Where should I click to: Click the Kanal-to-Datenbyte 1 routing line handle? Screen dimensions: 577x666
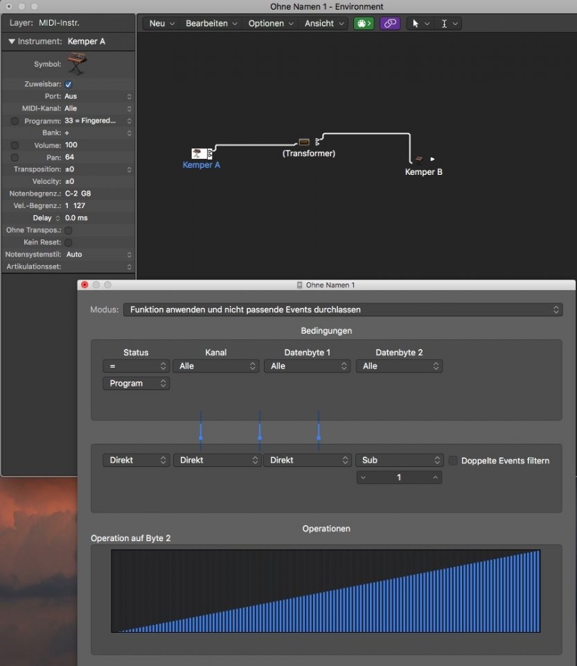(260, 438)
